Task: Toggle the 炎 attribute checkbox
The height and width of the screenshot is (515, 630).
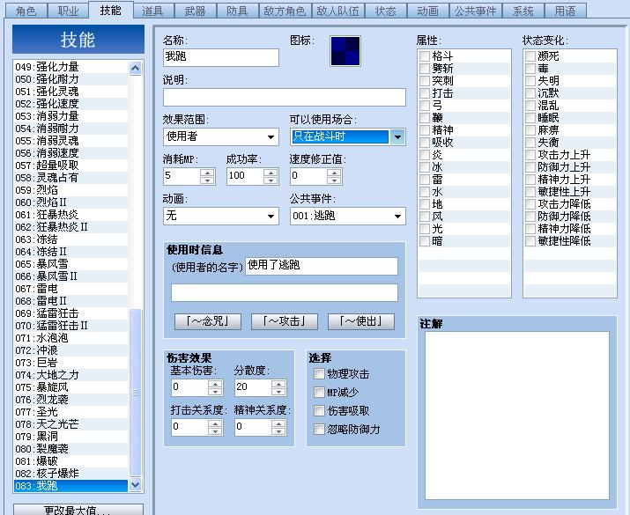Action: 425,155
